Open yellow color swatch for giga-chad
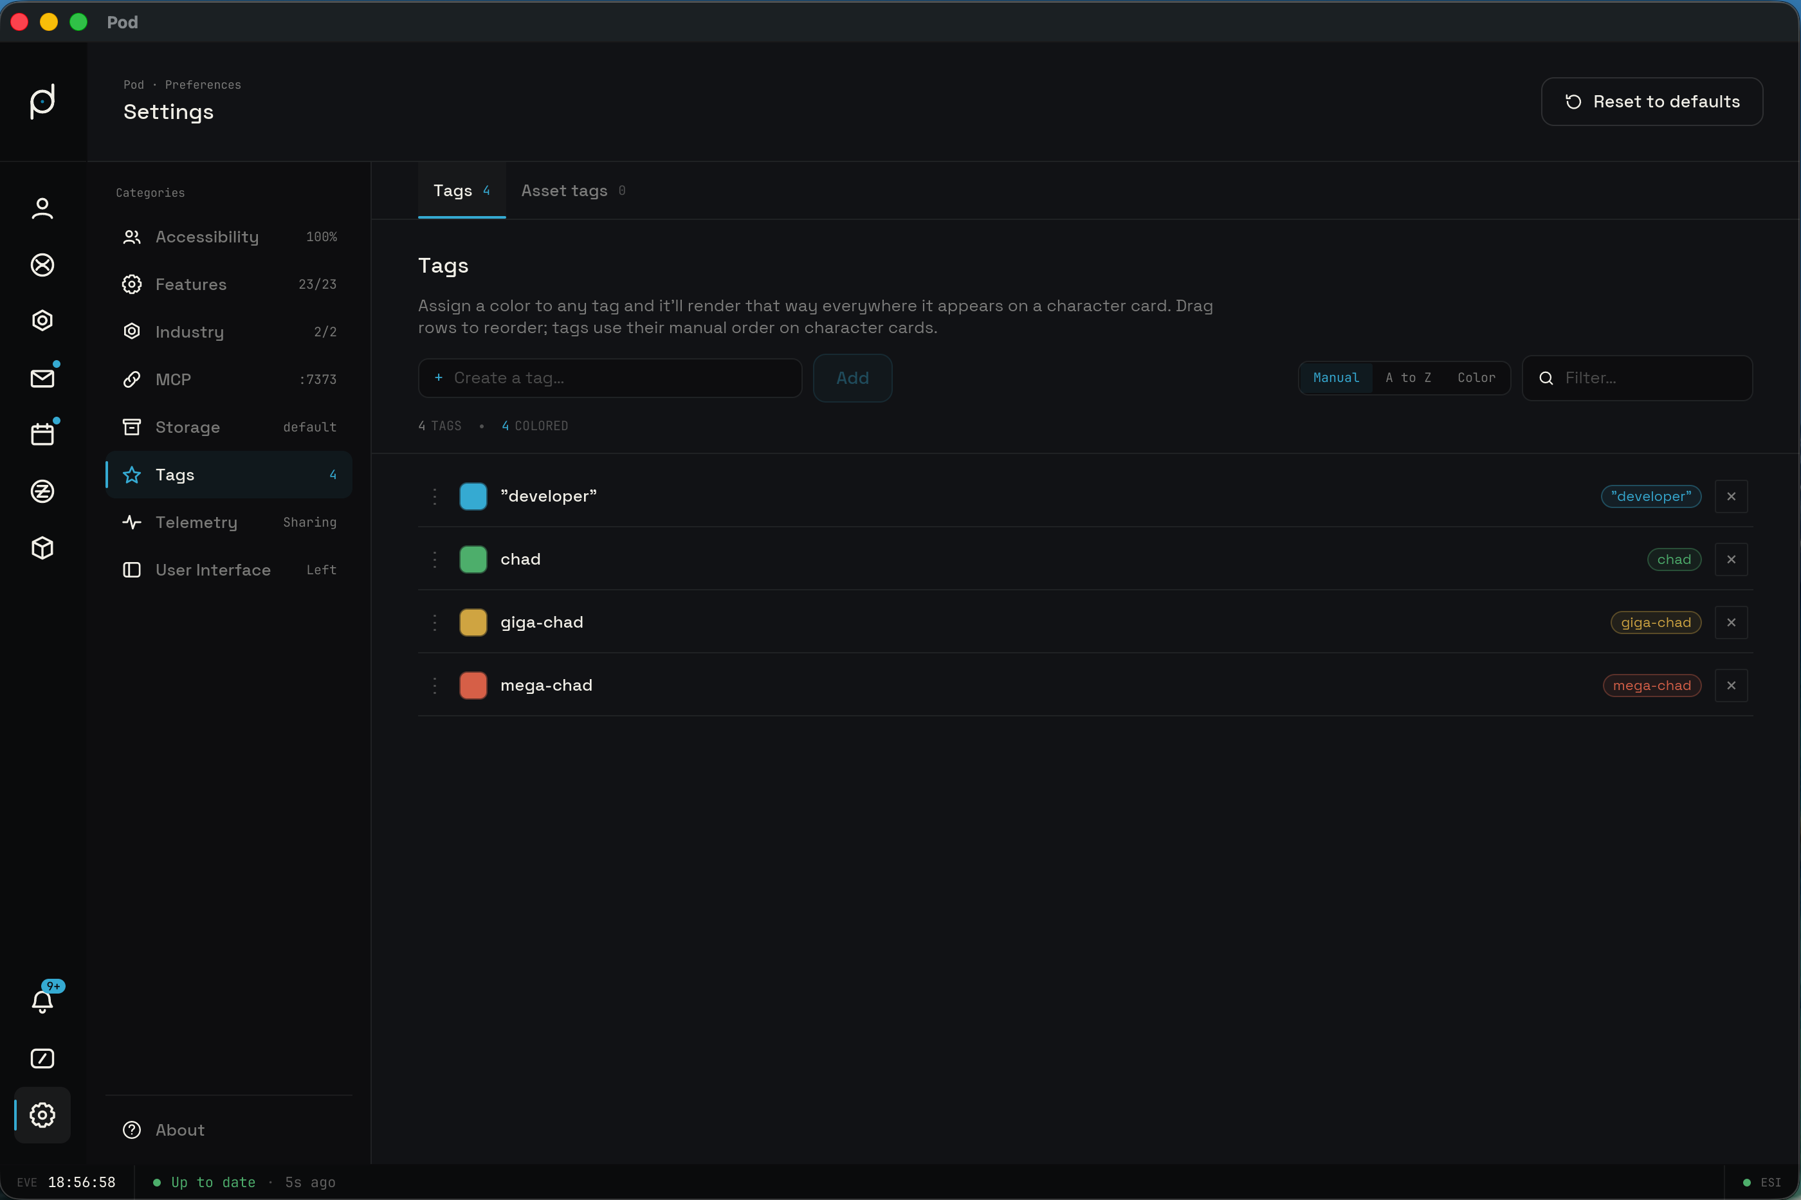This screenshot has height=1200, width=1801. click(x=473, y=623)
